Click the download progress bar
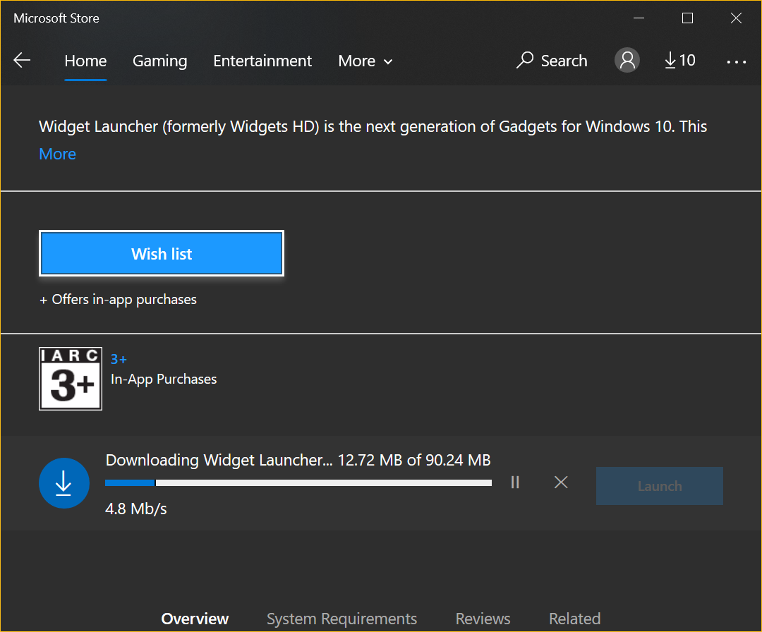 [298, 482]
